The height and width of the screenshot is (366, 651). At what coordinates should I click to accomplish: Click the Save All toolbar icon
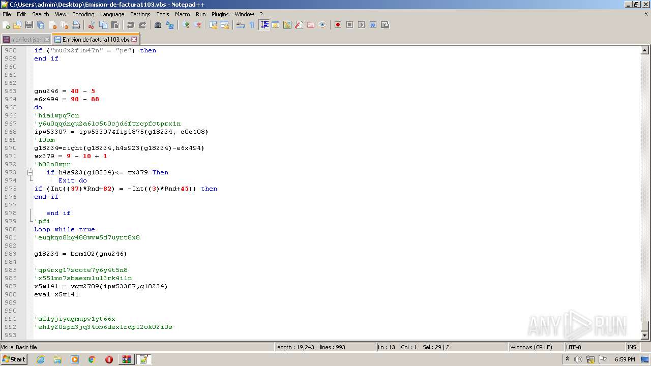point(41,25)
